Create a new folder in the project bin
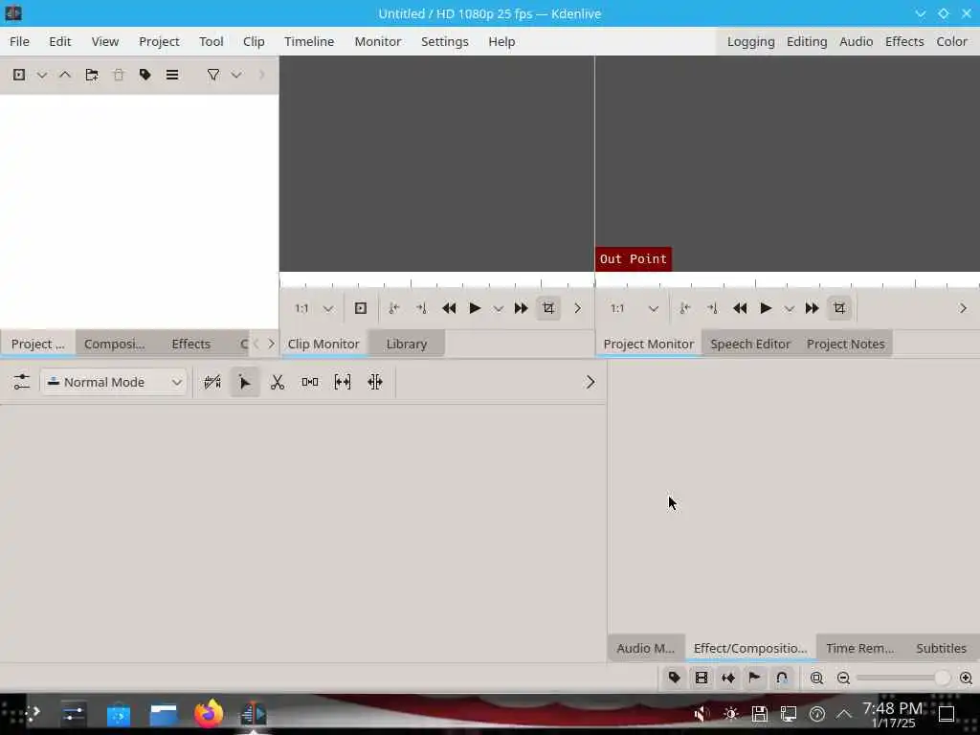This screenshot has width=980, height=735. coord(92,75)
